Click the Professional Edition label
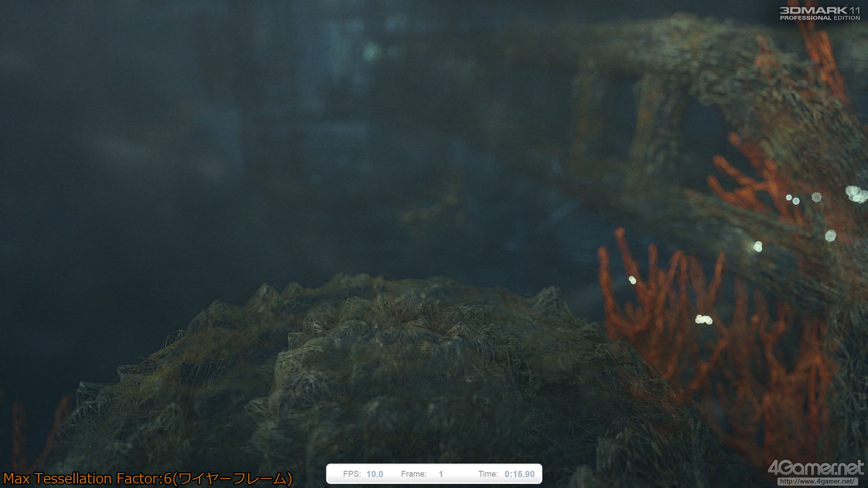This screenshot has height=488, width=868. pos(819,18)
